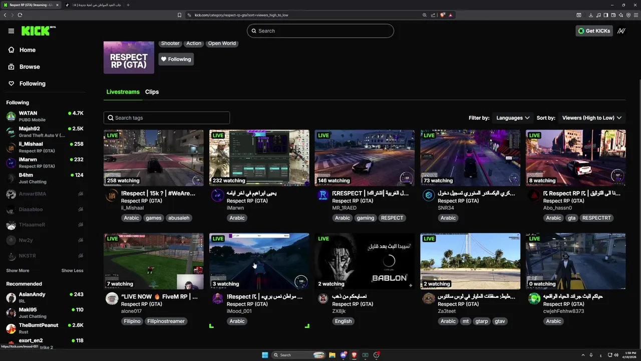This screenshot has height=361, width=641.
Task: Click the Za3teet channel avatar in grid
Action: [429, 299]
